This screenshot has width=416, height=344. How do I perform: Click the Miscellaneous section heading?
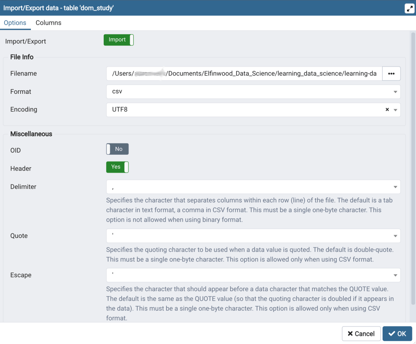coord(31,134)
